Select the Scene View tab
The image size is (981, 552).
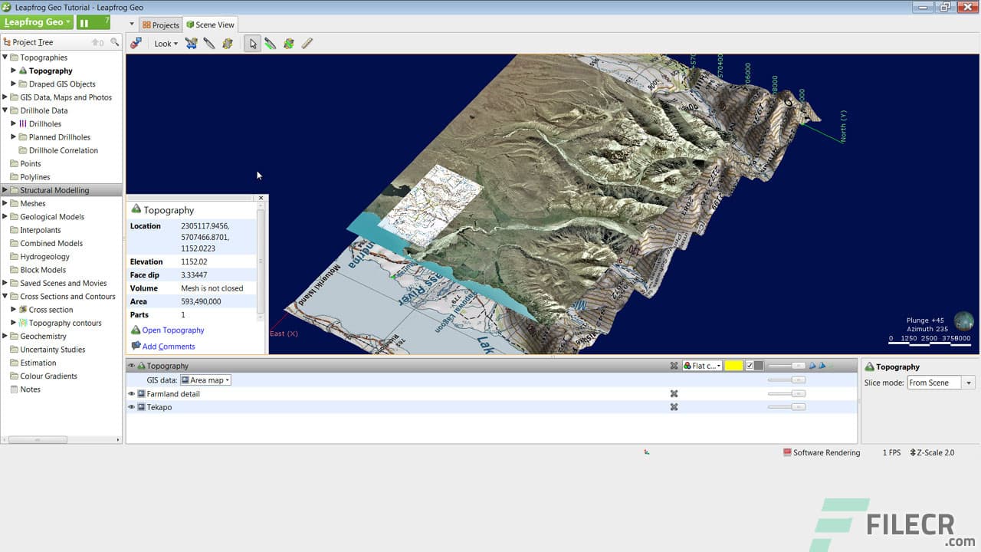point(210,25)
